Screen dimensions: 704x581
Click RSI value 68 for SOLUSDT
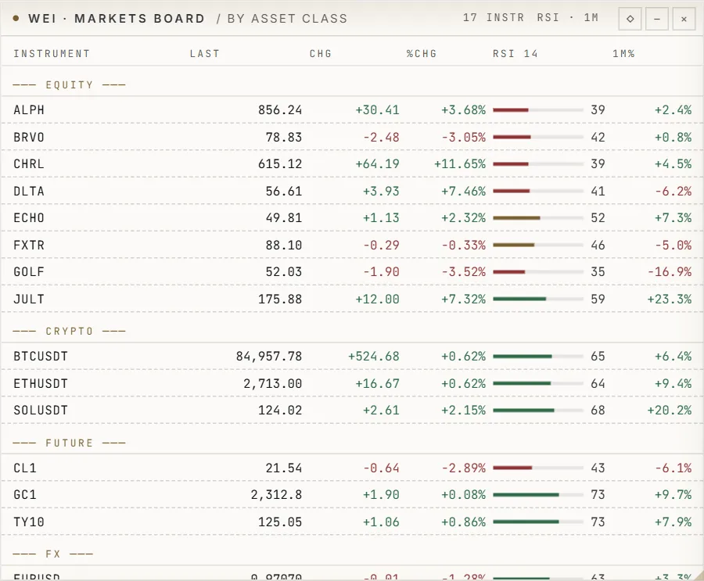click(x=598, y=411)
